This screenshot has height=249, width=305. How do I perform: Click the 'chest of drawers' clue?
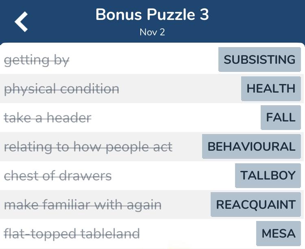coord(58,175)
